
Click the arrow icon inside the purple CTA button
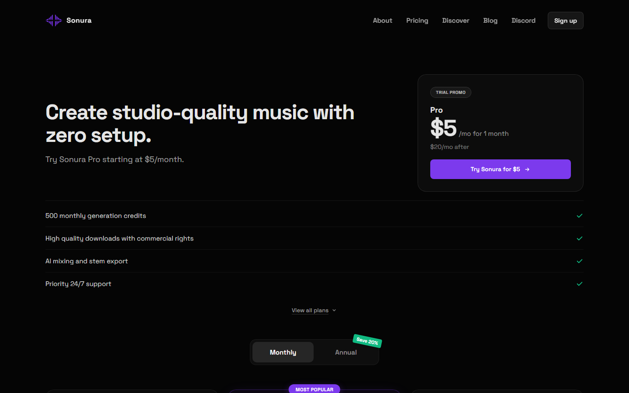[527, 169]
